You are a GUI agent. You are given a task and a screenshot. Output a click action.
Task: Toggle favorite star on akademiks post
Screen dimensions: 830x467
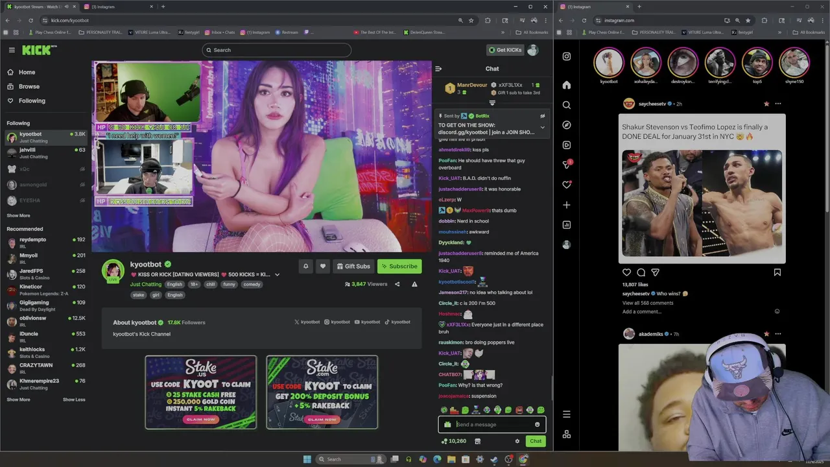click(766, 334)
